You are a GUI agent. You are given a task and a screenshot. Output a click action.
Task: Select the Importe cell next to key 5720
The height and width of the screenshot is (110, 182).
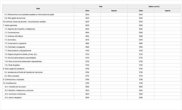click(167, 58)
